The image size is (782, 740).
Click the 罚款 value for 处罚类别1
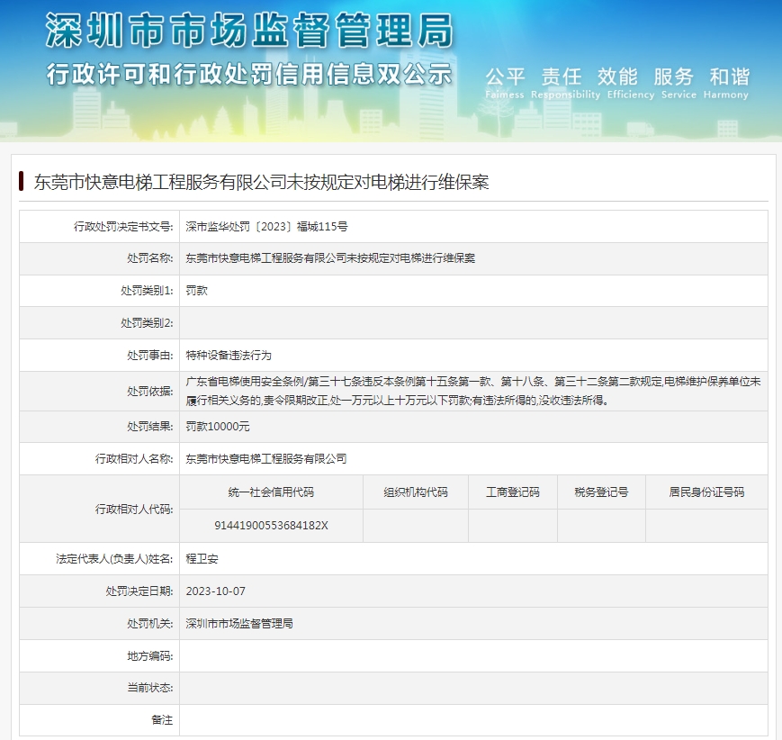(x=196, y=291)
